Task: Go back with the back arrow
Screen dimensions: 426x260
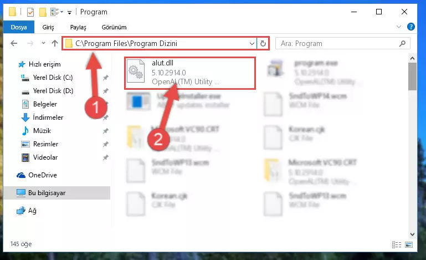Action: click(14, 43)
